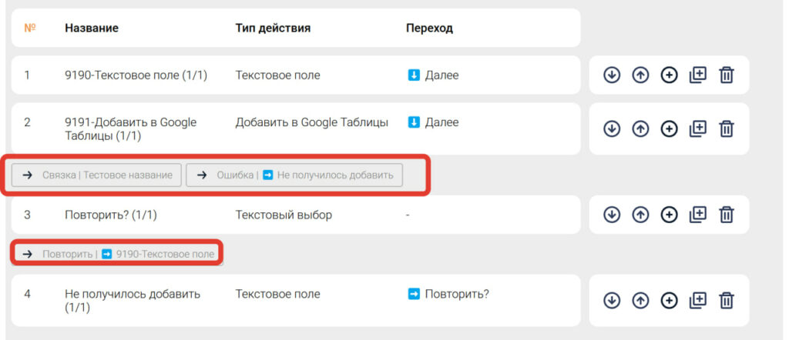The image size is (789, 340).
Task: Delete row 1 '9190-Текстовое поле'
Action: point(726,75)
